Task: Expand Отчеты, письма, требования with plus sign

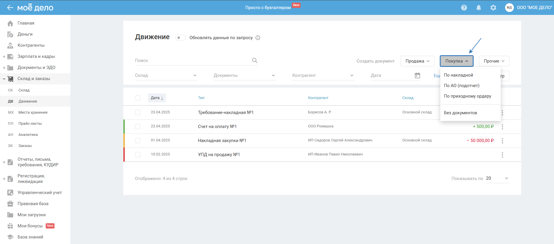Action: 4,162
